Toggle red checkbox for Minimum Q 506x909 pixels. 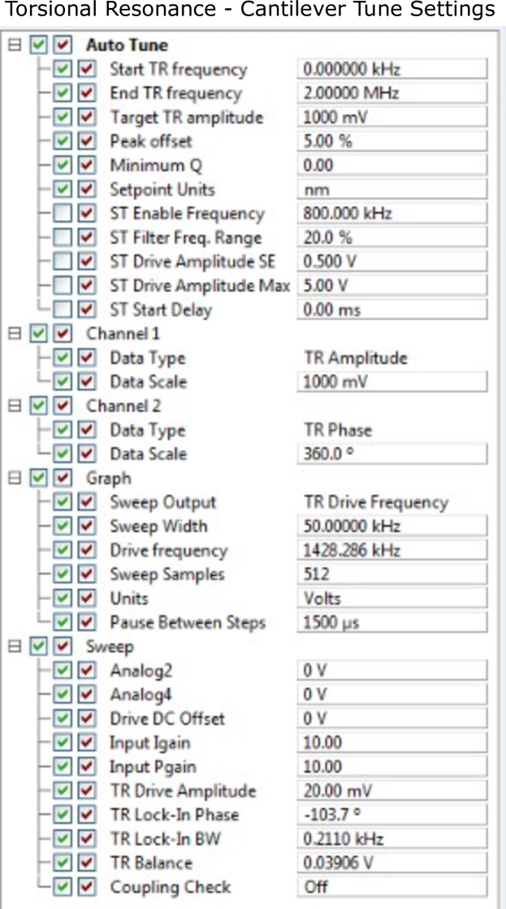point(86,166)
